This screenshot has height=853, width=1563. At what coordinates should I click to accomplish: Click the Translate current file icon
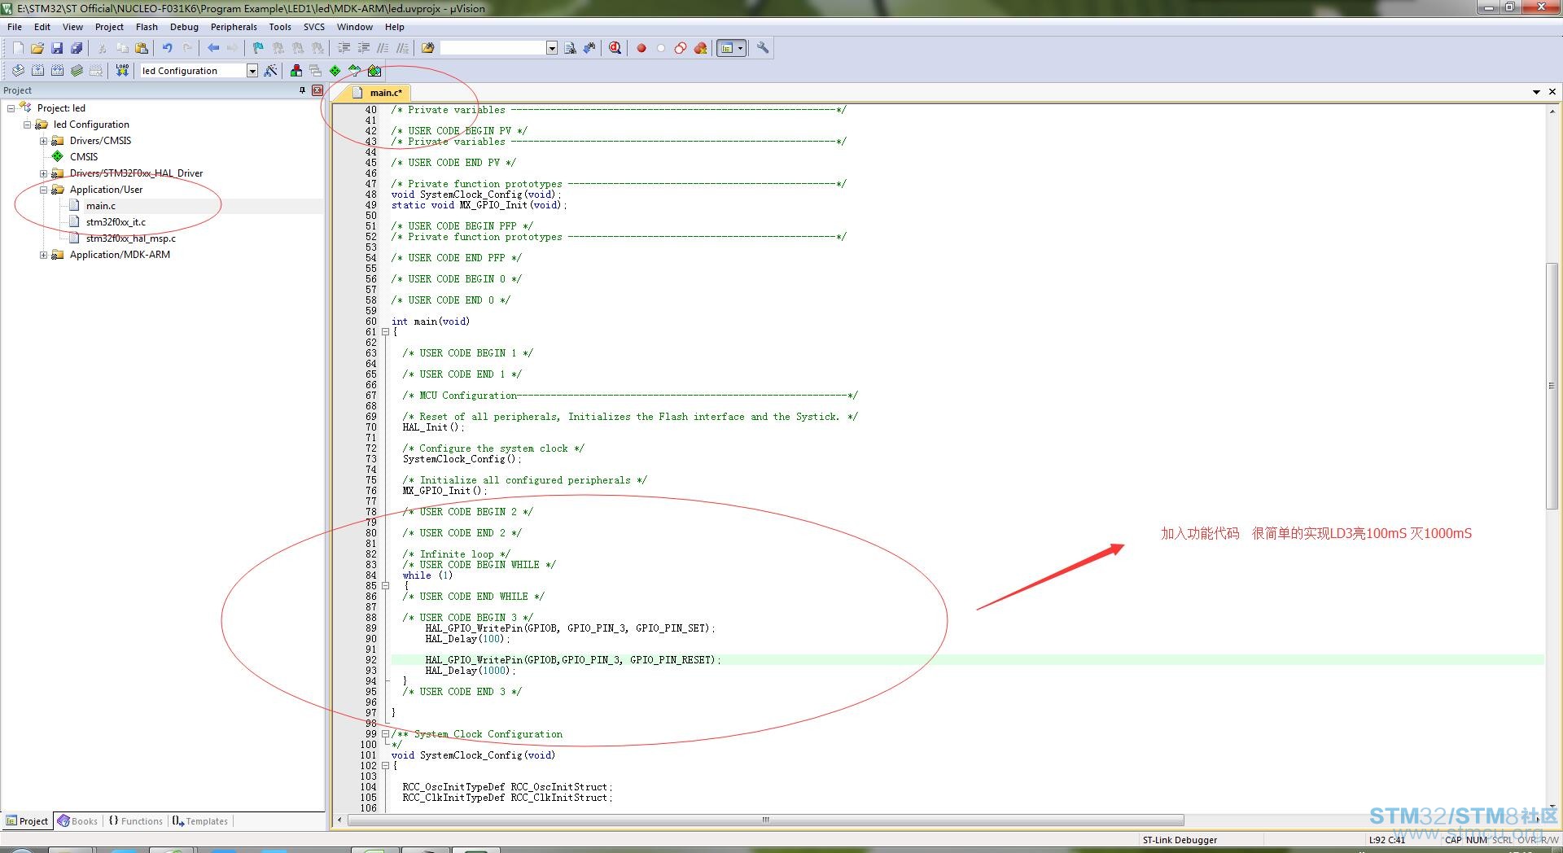tap(18, 71)
